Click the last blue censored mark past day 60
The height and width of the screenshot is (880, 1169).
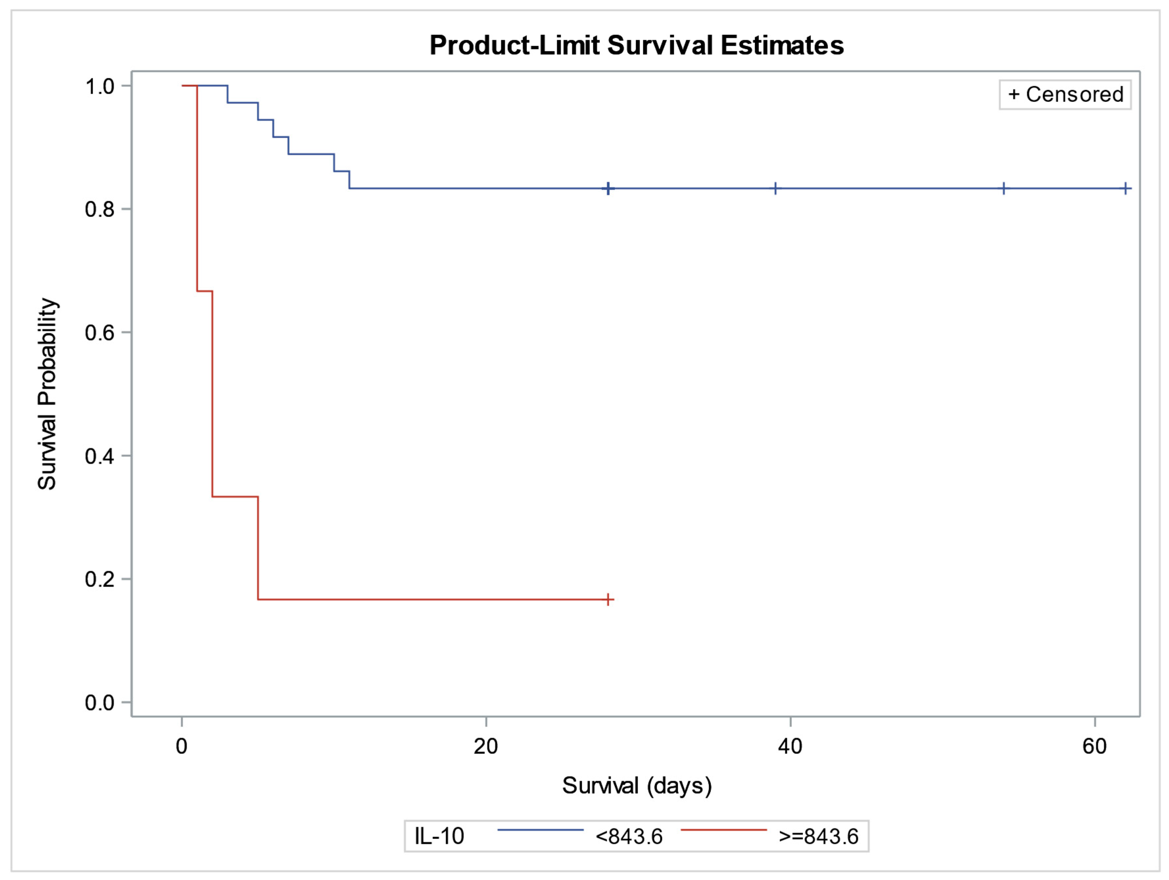tap(1126, 188)
